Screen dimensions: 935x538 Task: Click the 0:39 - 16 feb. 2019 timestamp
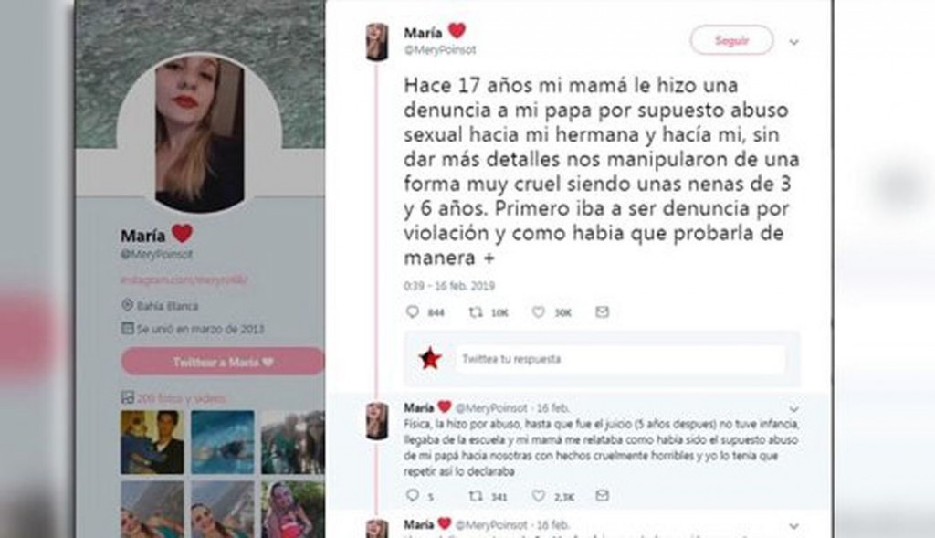click(x=449, y=286)
